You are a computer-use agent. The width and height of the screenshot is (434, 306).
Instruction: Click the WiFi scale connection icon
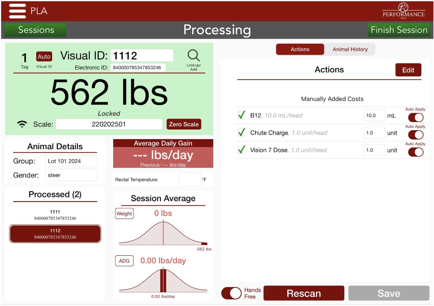point(22,124)
